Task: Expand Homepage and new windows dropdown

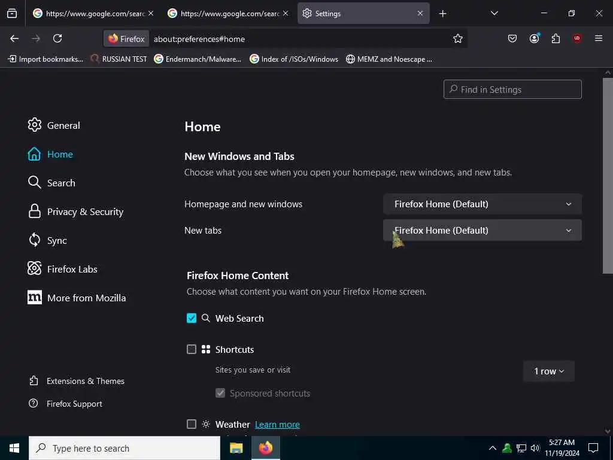Action: (482, 204)
